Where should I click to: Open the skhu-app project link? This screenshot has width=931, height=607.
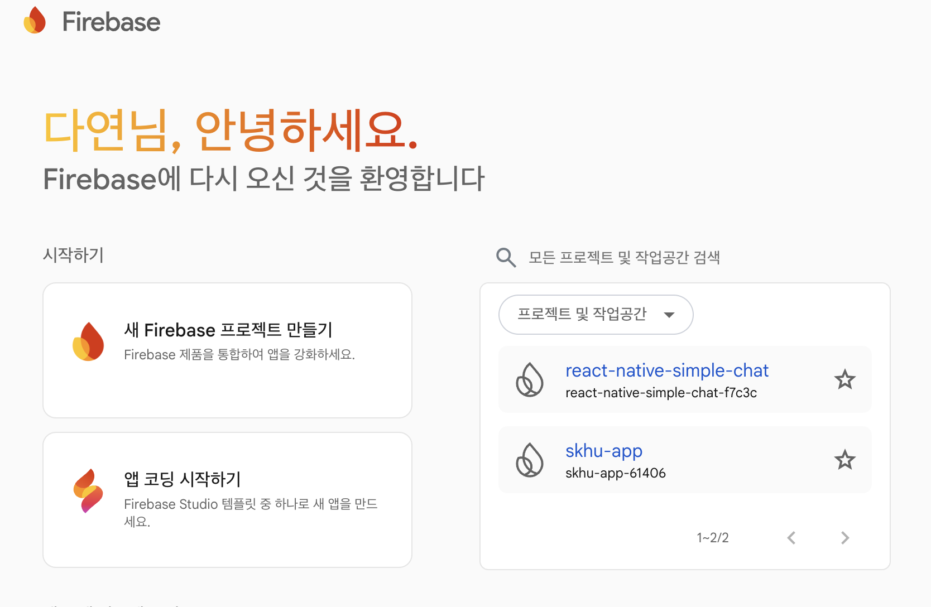(603, 451)
